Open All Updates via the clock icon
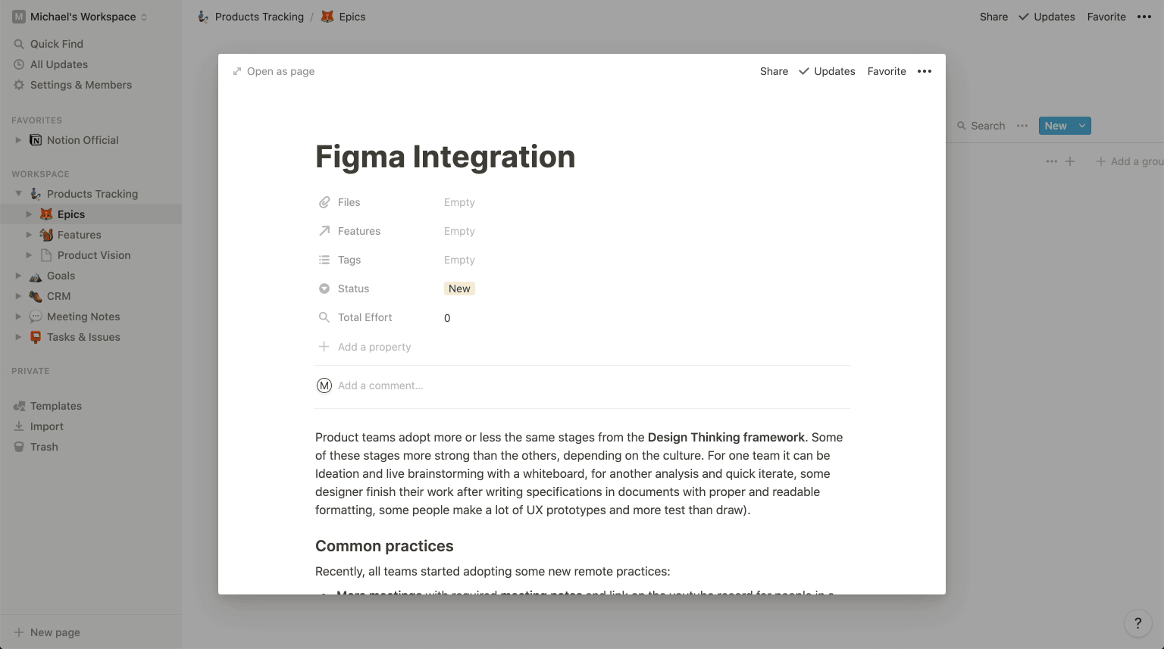The image size is (1164, 649). [x=18, y=64]
